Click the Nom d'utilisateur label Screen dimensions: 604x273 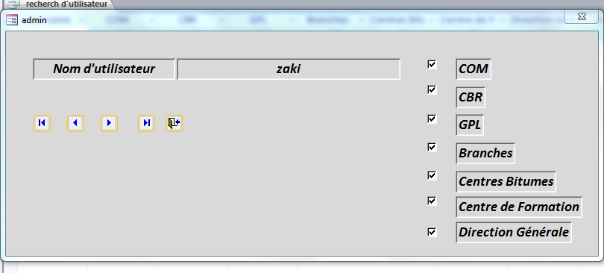(x=104, y=69)
